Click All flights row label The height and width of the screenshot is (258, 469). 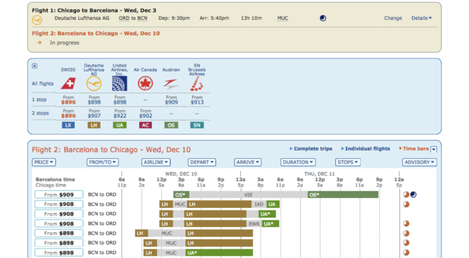click(x=43, y=84)
